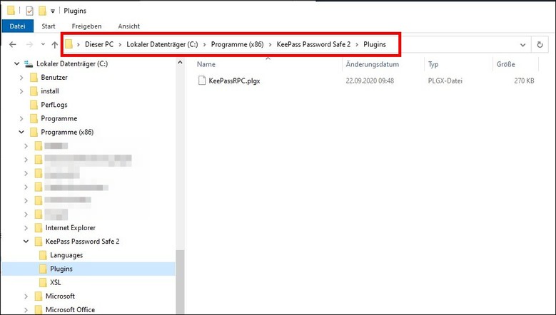Collapse the Programme (x86) tree node

coord(21,133)
